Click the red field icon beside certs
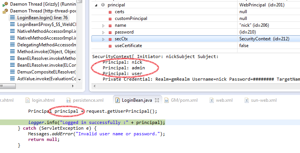 110,12
